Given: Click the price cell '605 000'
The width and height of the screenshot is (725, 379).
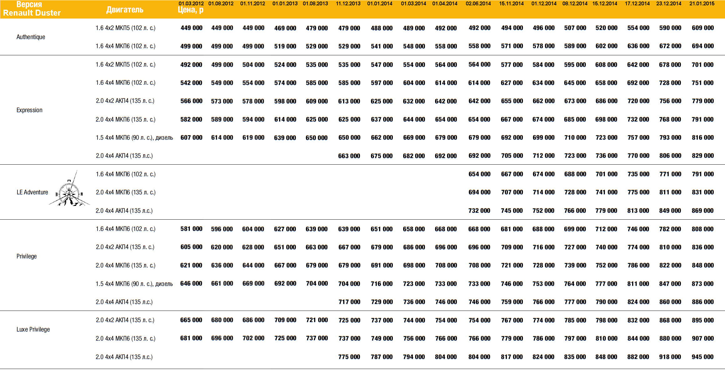Looking at the screenshot, I should (191, 247).
